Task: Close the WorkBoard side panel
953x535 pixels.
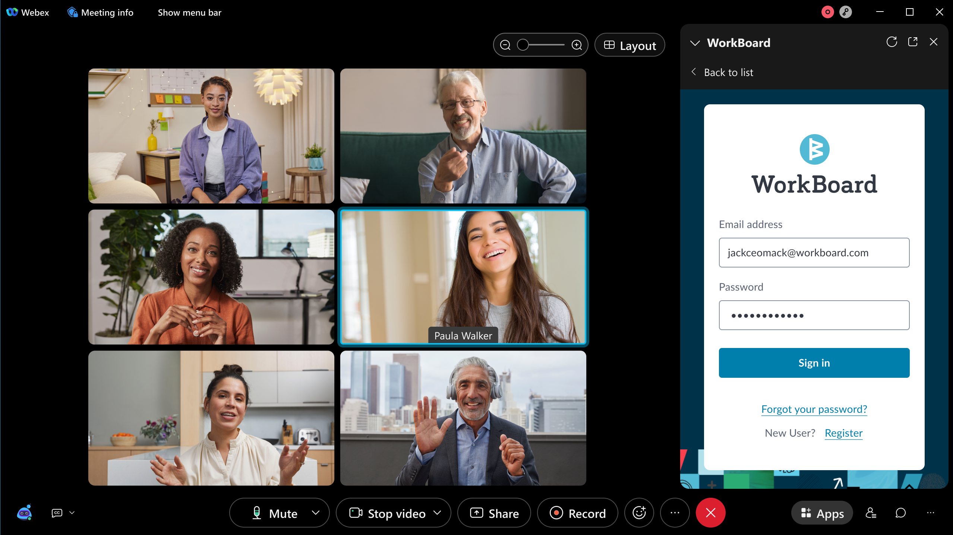Action: click(x=933, y=42)
